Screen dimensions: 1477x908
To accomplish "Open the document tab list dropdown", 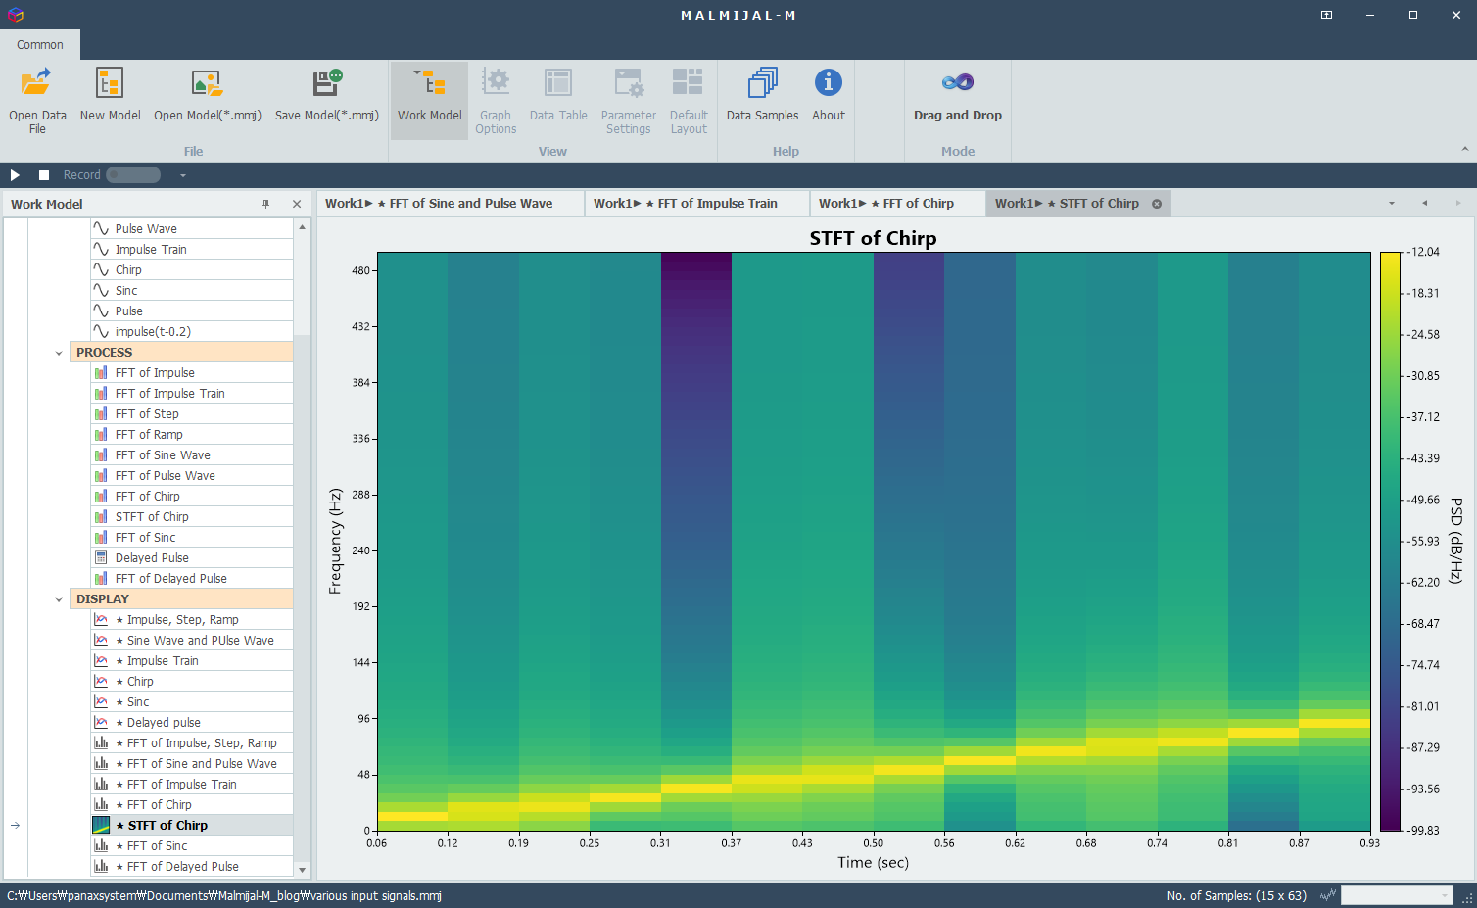I will pyautogui.click(x=1392, y=204).
